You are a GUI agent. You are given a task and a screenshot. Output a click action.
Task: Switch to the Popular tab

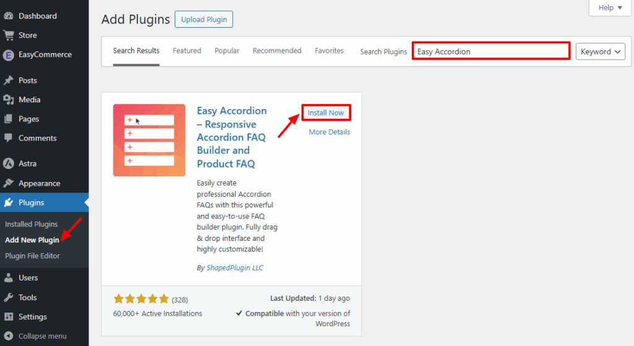pyautogui.click(x=227, y=51)
